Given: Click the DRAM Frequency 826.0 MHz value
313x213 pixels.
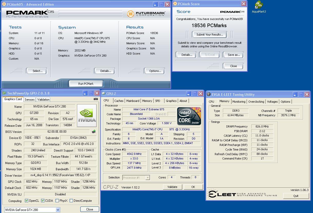Looking at the screenshot, I should tap(262, 126).
